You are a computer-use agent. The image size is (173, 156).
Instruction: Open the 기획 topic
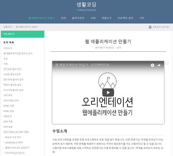click(5, 64)
